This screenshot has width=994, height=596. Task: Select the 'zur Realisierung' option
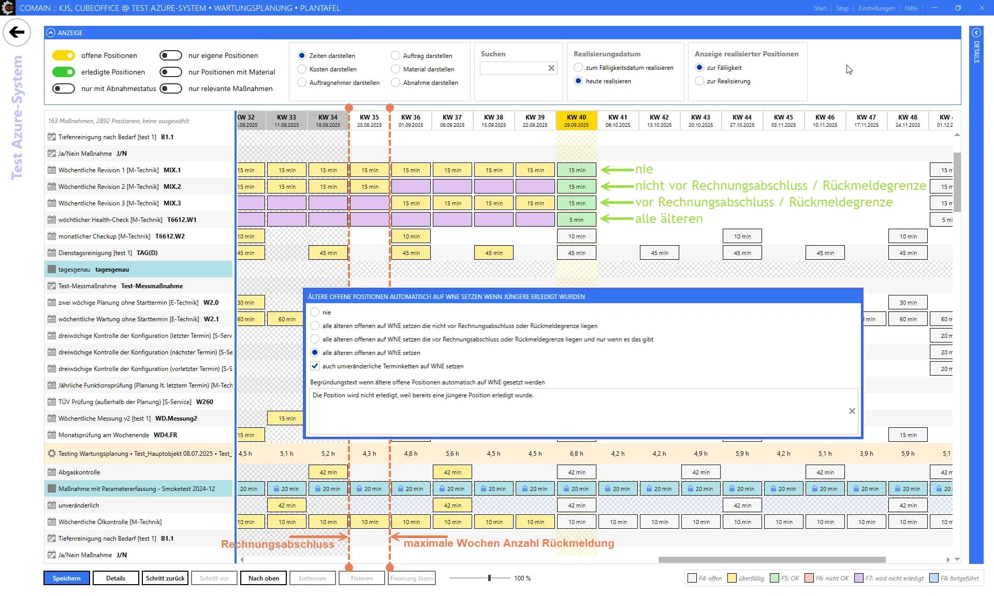coord(700,81)
